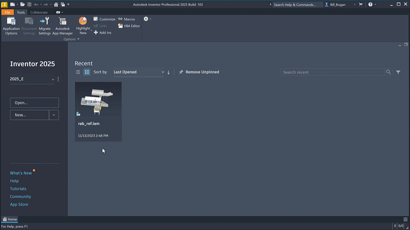410x230 pixels.
Task: Click the status bar menu icon at bottom right
Action: [405, 219]
